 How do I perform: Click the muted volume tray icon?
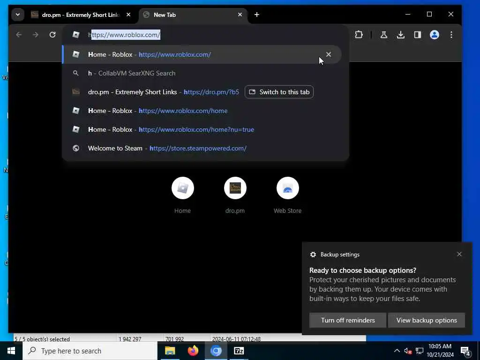408,351
